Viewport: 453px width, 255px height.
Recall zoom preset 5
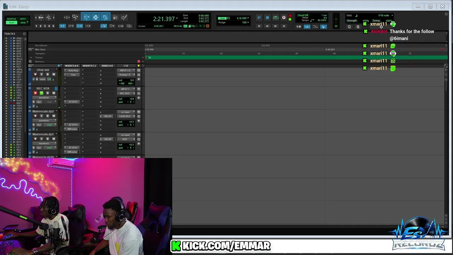pos(53,26)
